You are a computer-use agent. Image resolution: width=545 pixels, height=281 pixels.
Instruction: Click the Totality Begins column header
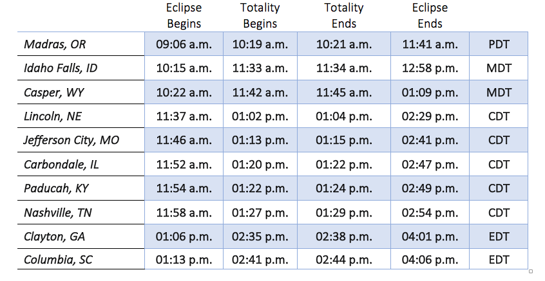(x=260, y=16)
